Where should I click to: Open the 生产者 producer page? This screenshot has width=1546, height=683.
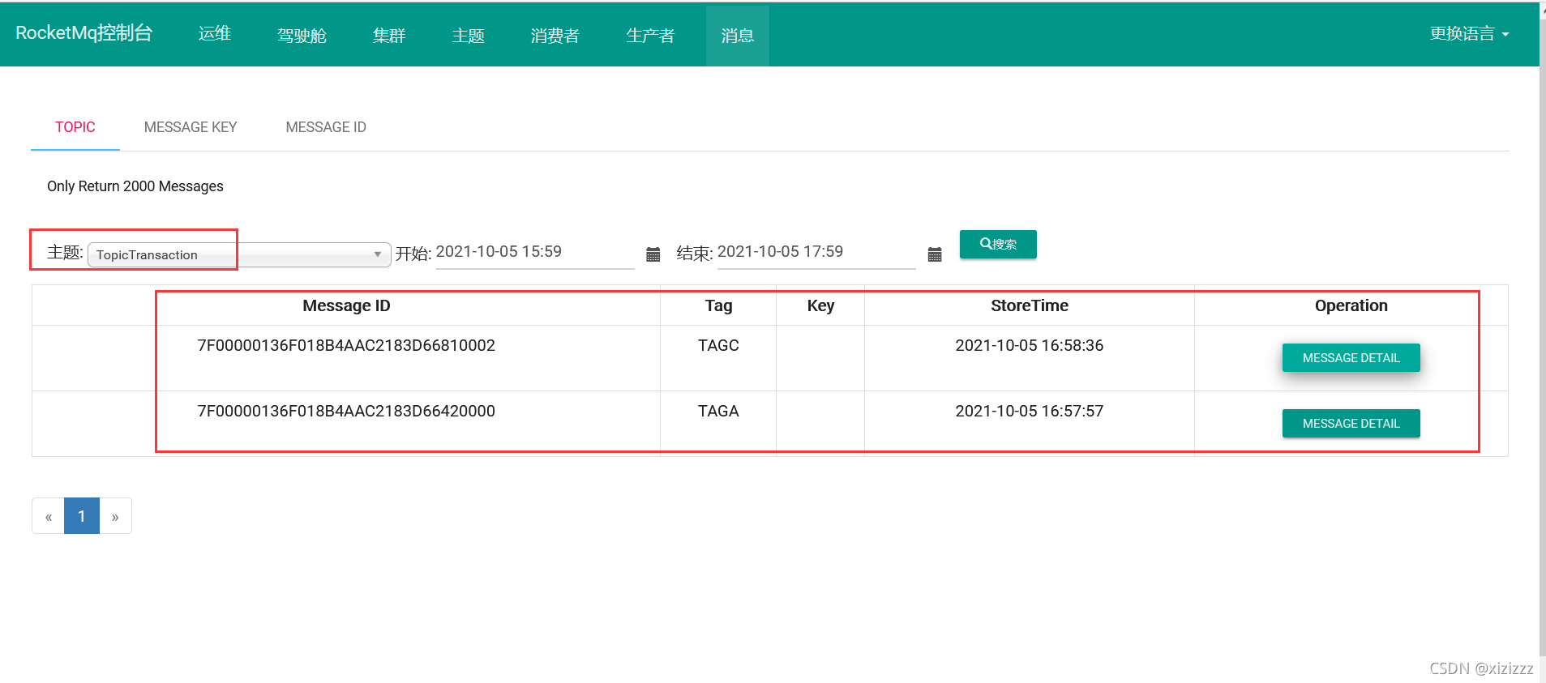pos(650,35)
